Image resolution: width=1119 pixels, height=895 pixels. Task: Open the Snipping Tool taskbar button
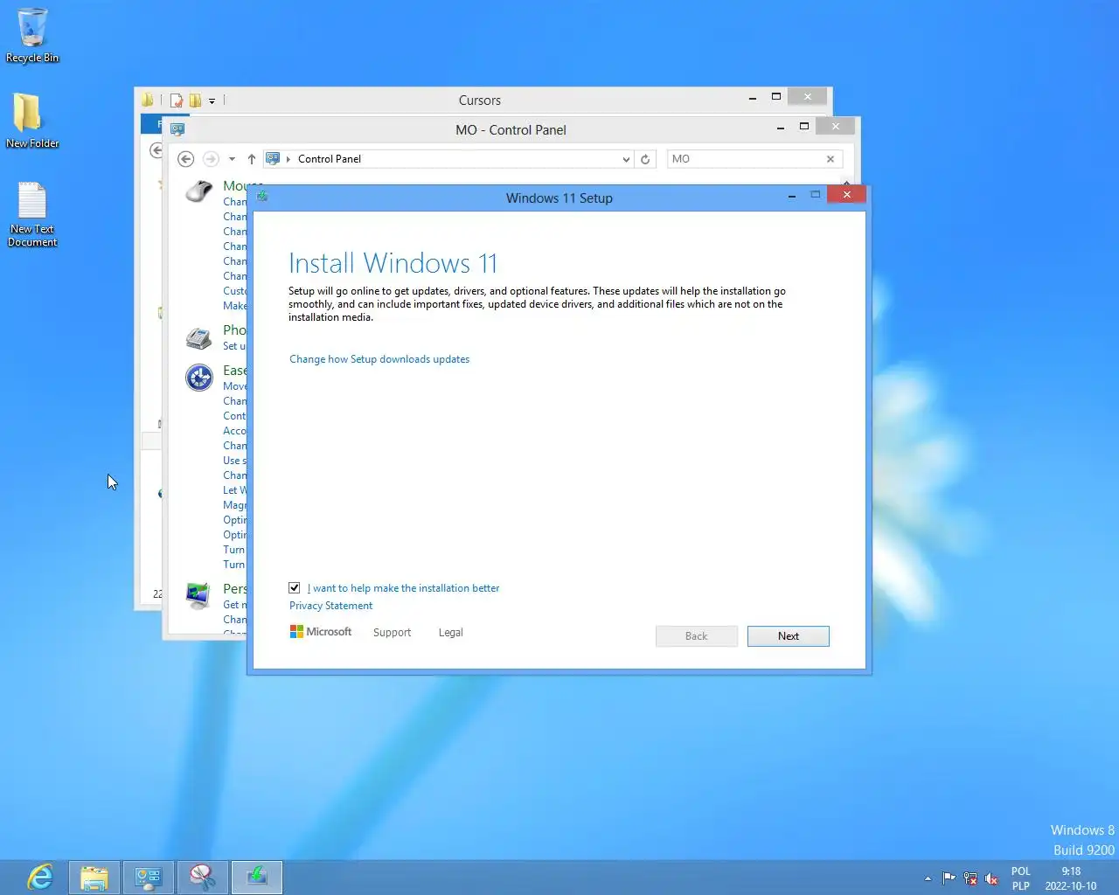click(203, 877)
